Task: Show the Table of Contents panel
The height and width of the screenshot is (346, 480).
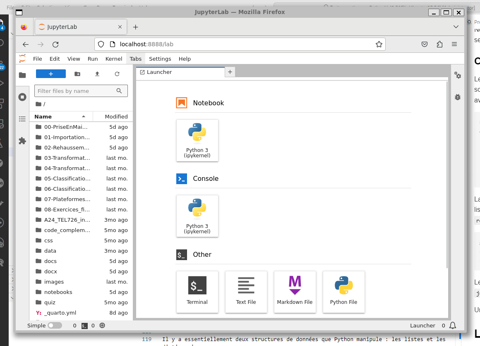Action: tap(22, 119)
